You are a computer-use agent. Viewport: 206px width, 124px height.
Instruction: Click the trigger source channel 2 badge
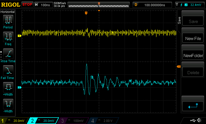[186, 5]
